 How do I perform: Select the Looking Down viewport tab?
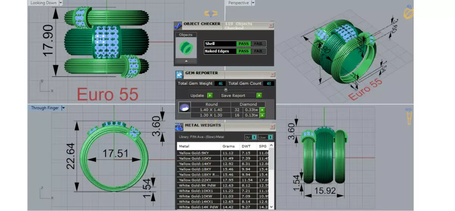pyautogui.click(x=43, y=3)
